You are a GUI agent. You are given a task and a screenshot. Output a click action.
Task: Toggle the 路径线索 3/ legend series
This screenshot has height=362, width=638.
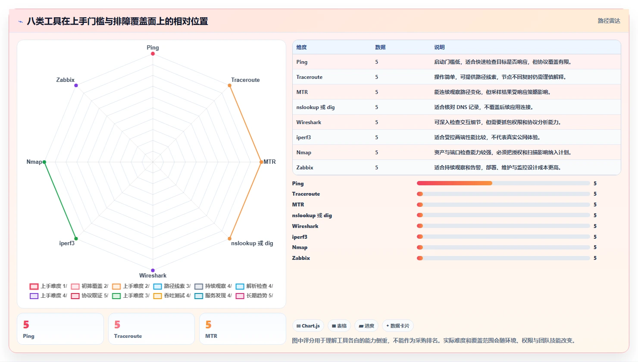click(x=172, y=286)
